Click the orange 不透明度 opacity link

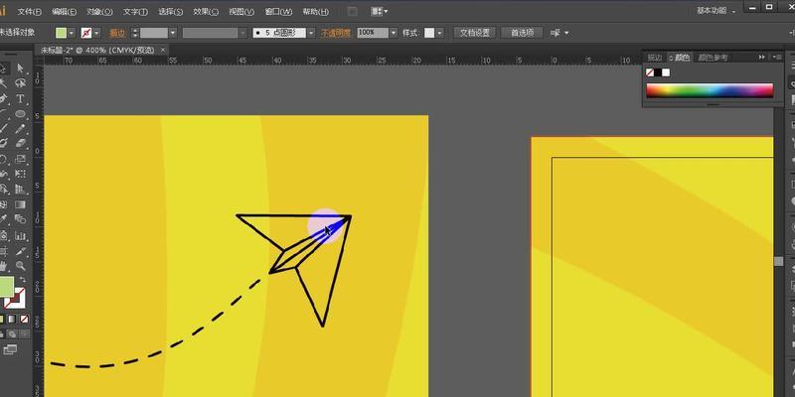point(335,33)
